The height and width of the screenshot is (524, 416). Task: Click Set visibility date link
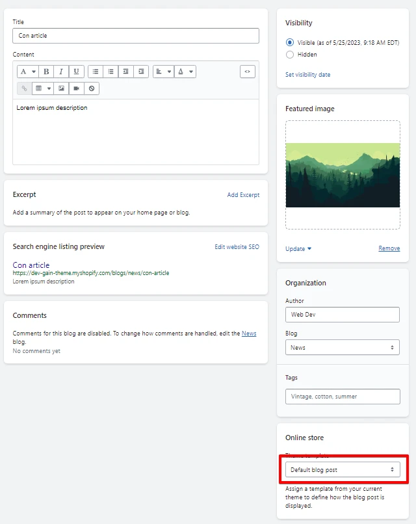(307, 75)
